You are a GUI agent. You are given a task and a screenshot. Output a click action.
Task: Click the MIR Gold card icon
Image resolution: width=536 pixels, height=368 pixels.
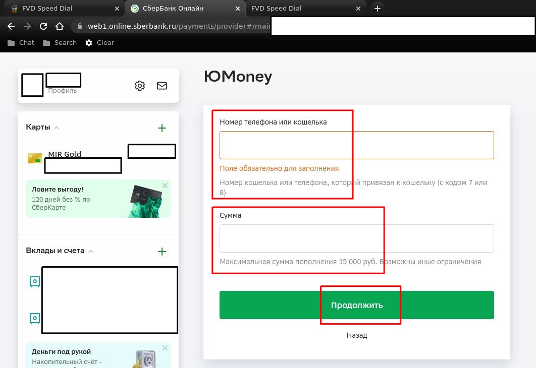click(35, 158)
